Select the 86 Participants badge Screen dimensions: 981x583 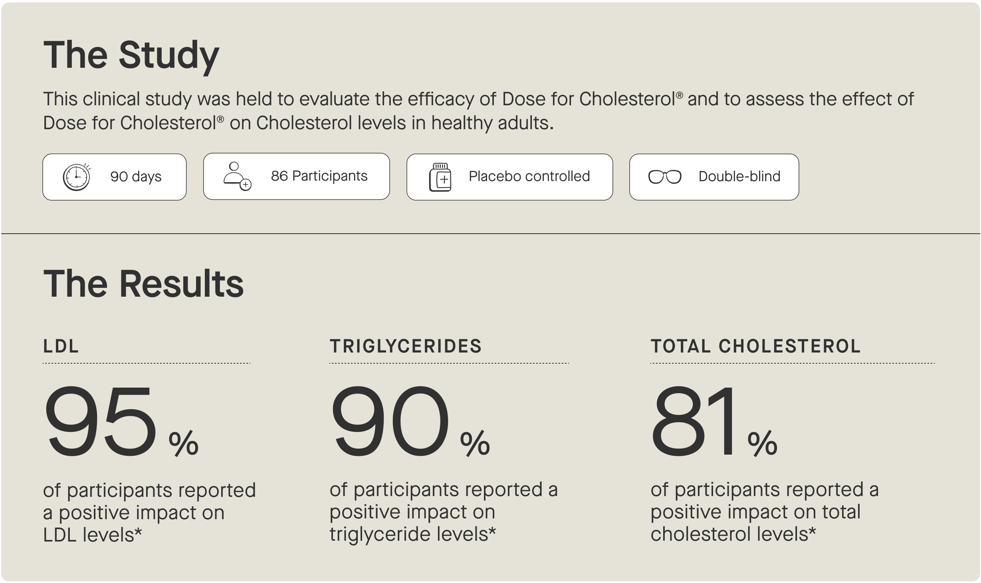(297, 176)
